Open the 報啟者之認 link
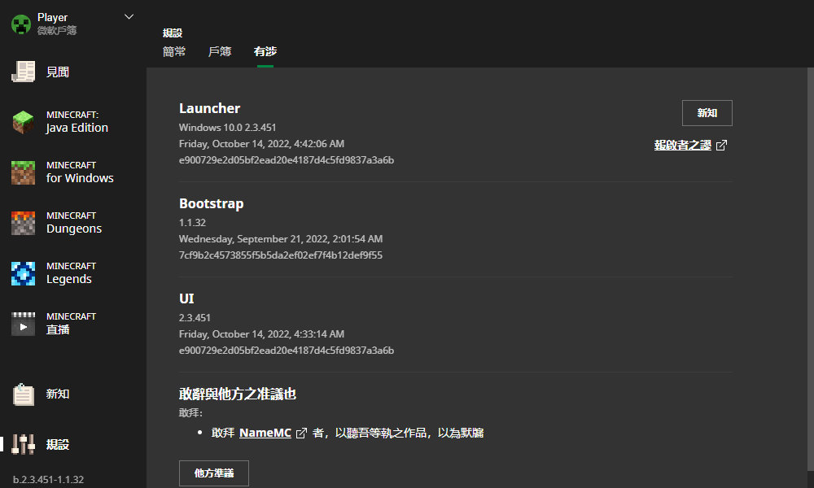 coord(683,146)
